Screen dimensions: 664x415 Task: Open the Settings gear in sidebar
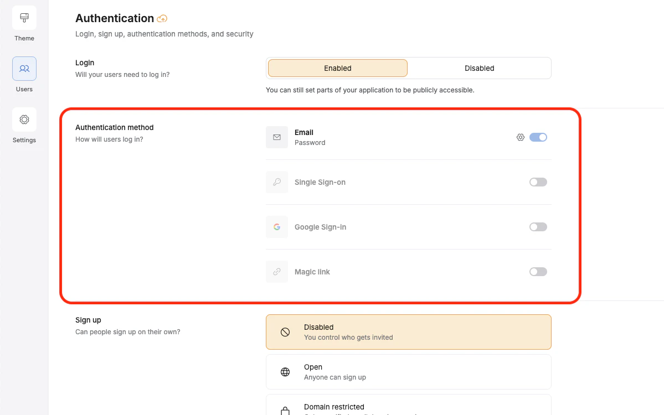tap(24, 120)
